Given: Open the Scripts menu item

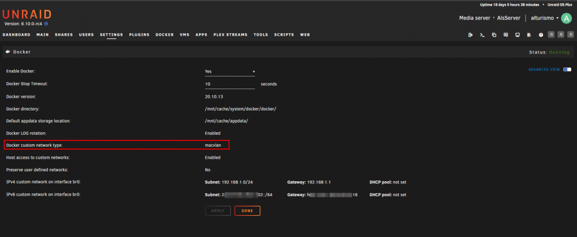Looking at the screenshot, I should 284,35.
